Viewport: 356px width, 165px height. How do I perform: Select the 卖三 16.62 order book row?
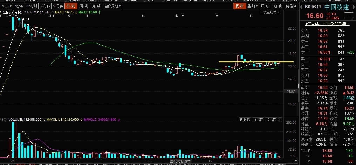tap(327, 41)
